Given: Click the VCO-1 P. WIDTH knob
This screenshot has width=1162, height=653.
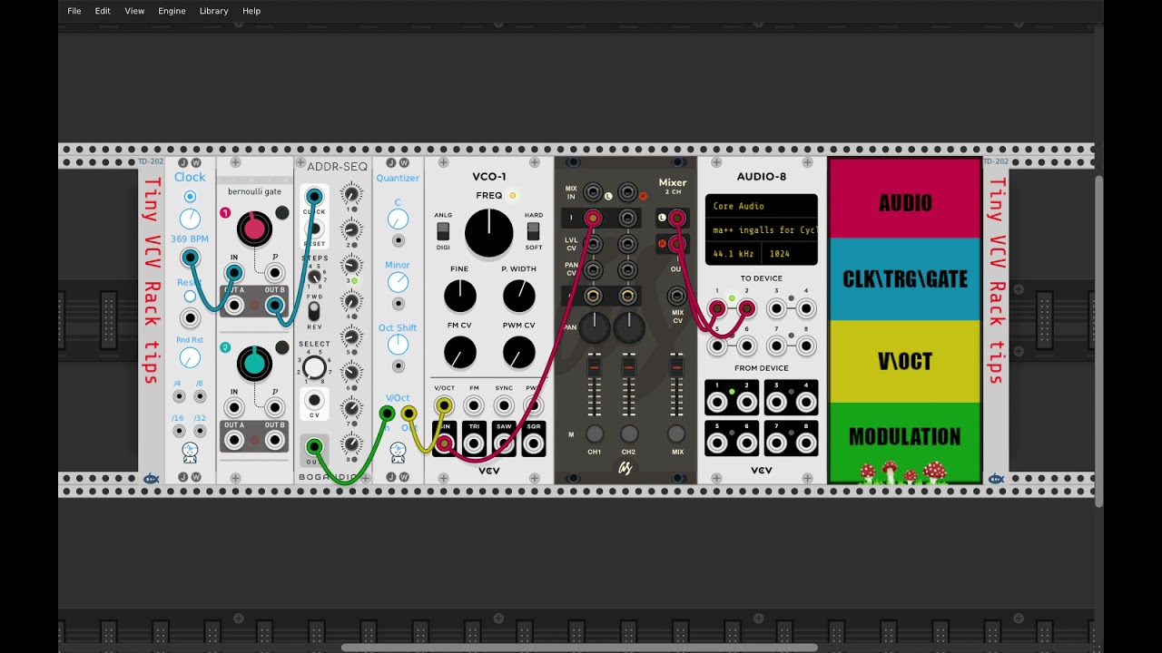Looking at the screenshot, I should pos(518,296).
